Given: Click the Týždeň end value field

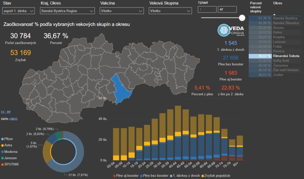Looking at the screenshot, I should click(x=227, y=9).
